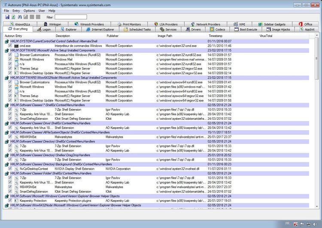Screen dimensions: 322x228
Task: Open the Entry menu
Action: 16,11
